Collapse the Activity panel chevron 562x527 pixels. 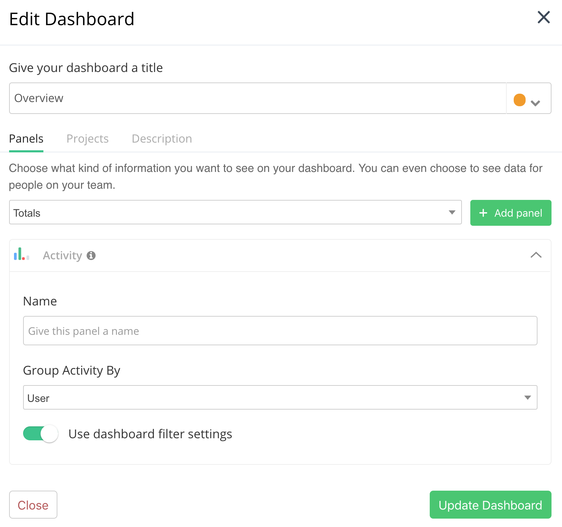pos(536,255)
